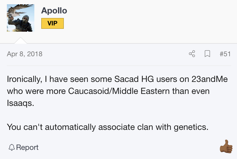Click the username Apollo
The image size is (237, 159).
54,11
